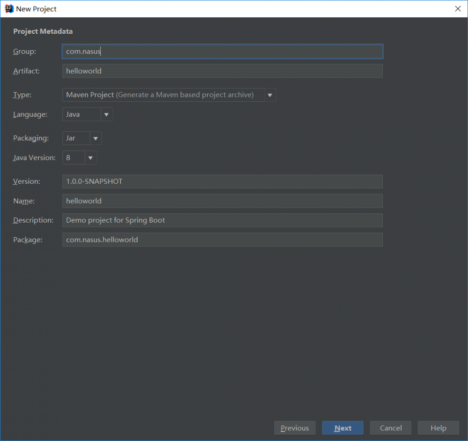Click the IntelliJ IDEA icon in title bar

coord(9,8)
